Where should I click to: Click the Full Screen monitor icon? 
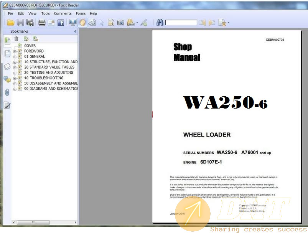(x=73, y=22)
